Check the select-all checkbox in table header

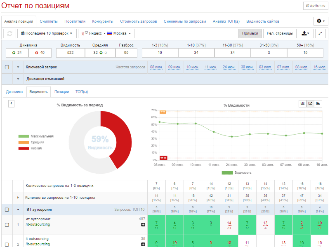pyautogui.click(x=7, y=67)
